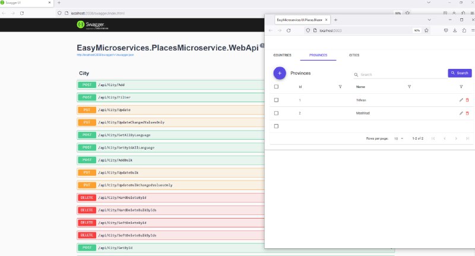Click the zoom level badge in the Blazor address bar
The image size is (475, 256).
(x=417, y=31)
